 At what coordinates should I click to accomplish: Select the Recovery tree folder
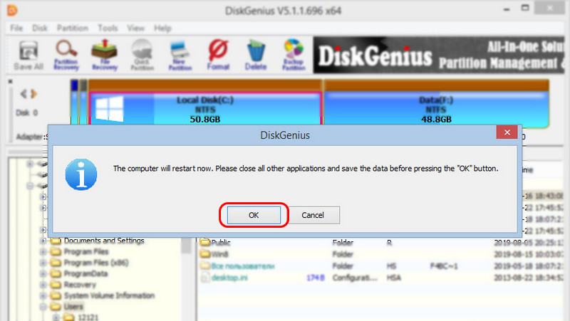coord(80,284)
